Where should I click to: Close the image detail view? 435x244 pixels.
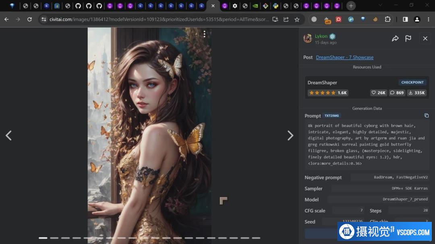425,39
